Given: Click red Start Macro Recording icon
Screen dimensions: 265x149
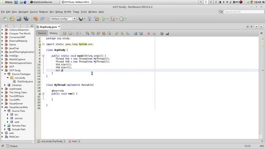Looking at the screenshot, I should (149, 34).
